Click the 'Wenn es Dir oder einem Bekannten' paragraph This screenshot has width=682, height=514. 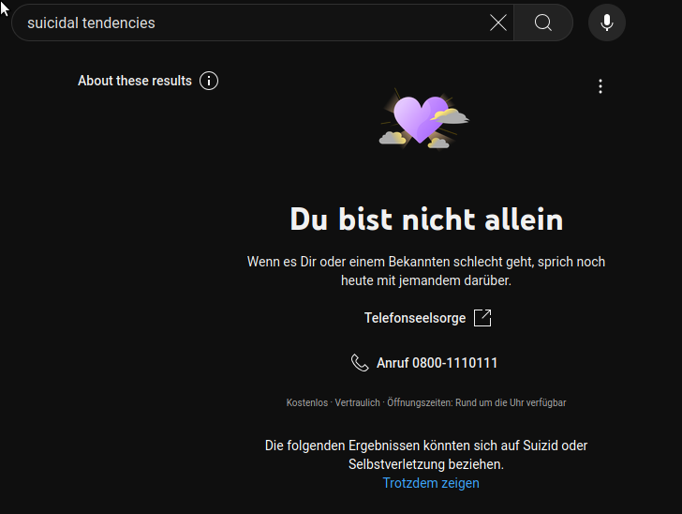click(x=426, y=271)
